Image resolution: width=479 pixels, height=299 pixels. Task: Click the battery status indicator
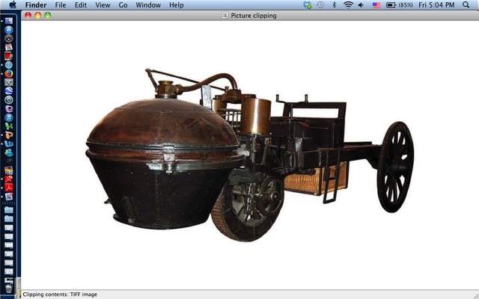(400, 5)
